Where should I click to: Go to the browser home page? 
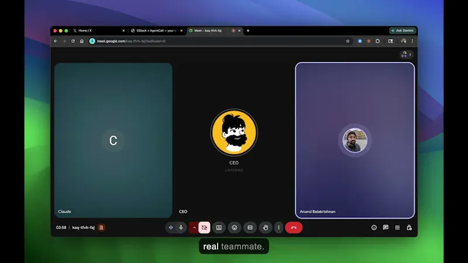(x=82, y=41)
